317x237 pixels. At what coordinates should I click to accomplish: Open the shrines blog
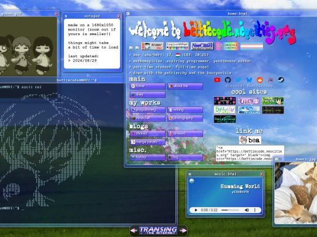(147, 133)
